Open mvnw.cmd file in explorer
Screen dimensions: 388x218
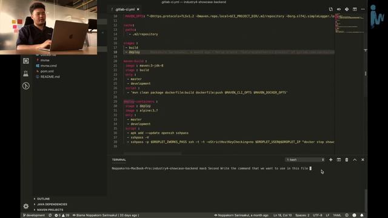pyautogui.click(x=48, y=66)
